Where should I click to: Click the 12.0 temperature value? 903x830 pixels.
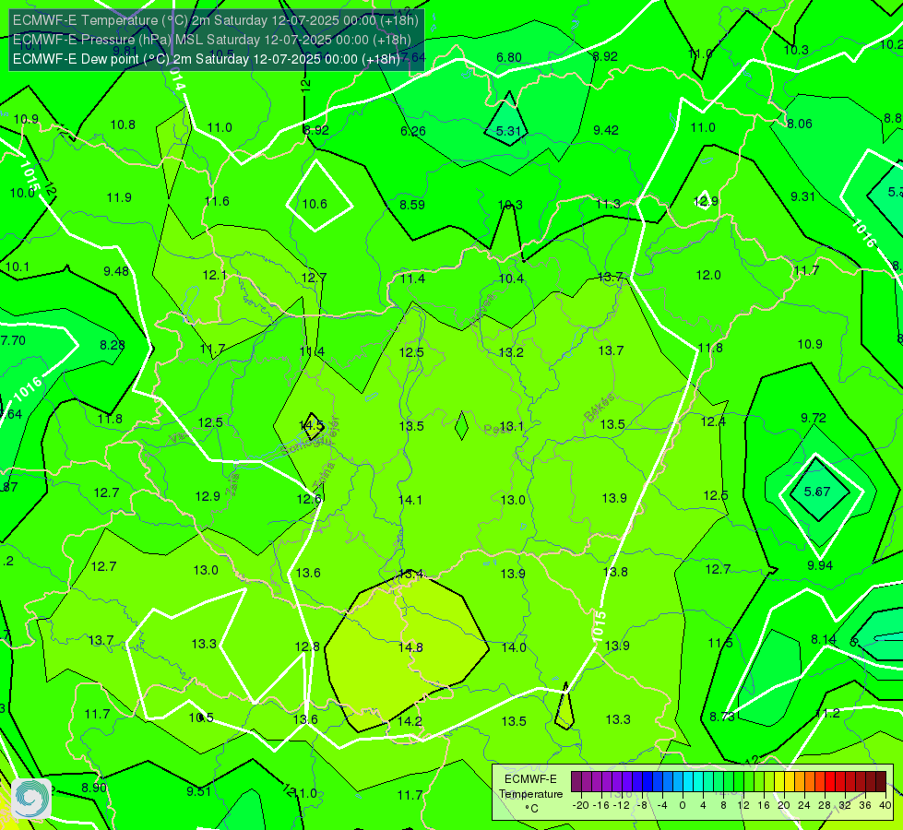coord(708,276)
